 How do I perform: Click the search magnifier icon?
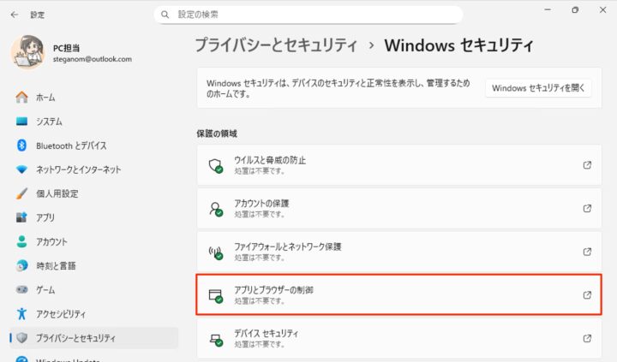(x=165, y=15)
